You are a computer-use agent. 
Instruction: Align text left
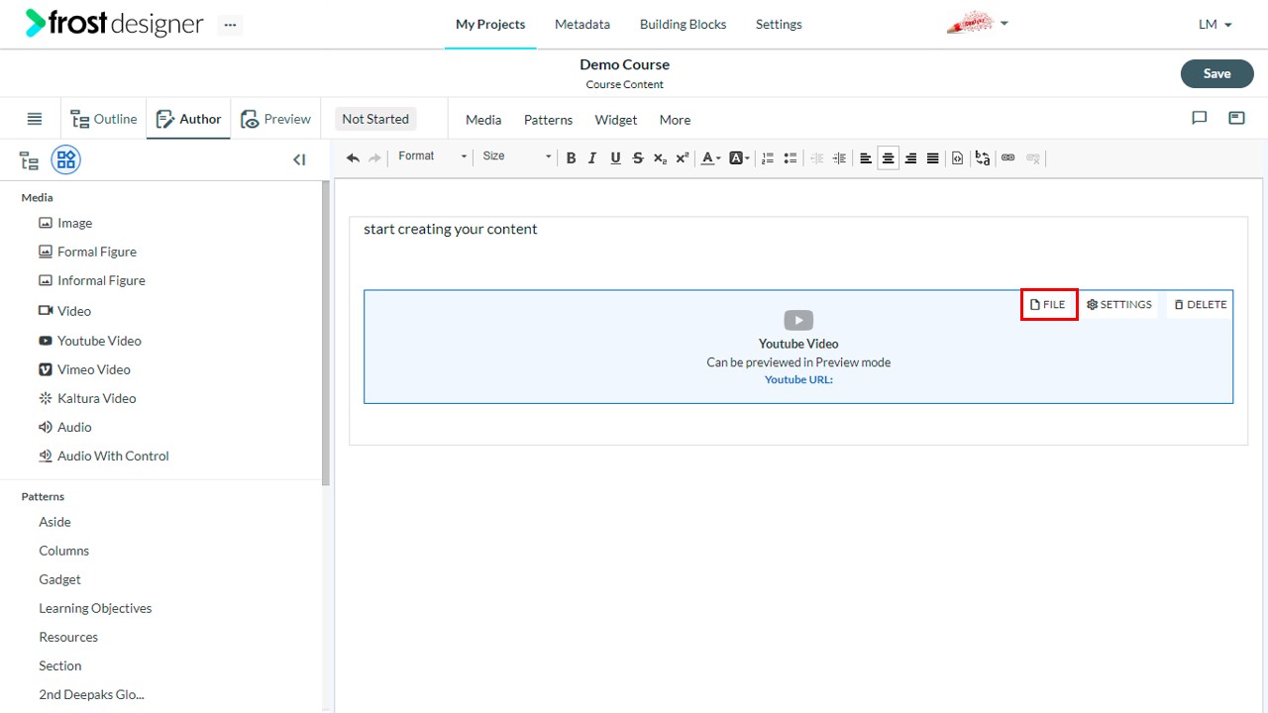pyautogui.click(x=866, y=158)
